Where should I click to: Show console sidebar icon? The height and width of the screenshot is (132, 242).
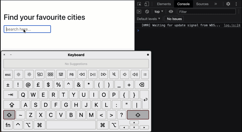tap(139, 12)
